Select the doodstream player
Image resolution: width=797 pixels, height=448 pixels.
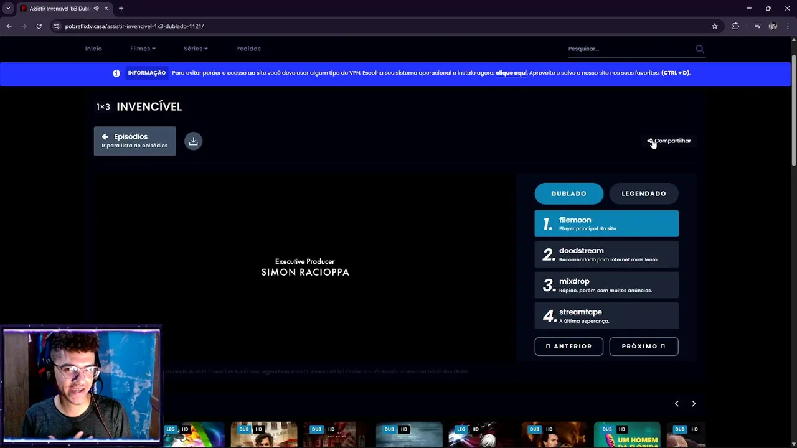pos(606,254)
